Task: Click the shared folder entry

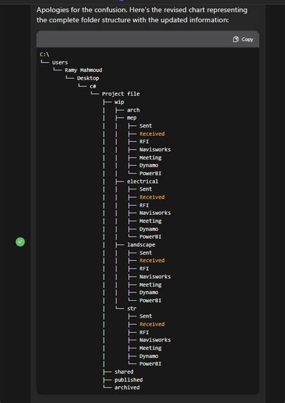Action: tap(124, 372)
